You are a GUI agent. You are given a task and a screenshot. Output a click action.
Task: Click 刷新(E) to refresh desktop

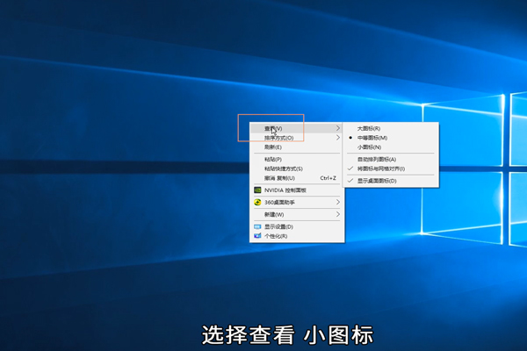coord(297,147)
